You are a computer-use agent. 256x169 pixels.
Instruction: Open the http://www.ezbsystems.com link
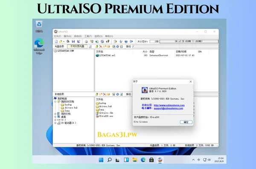pyautogui.click(x=169, y=105)
